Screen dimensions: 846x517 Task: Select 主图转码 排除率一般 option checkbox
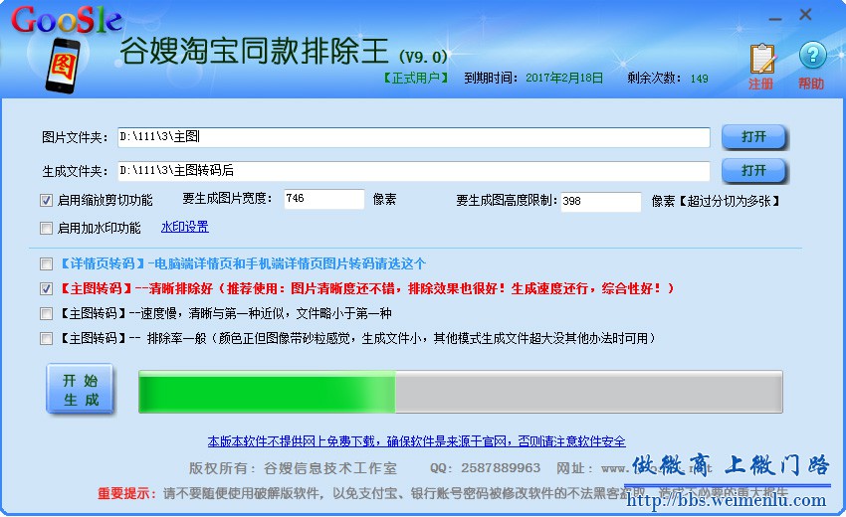click(x=46, y=339)
